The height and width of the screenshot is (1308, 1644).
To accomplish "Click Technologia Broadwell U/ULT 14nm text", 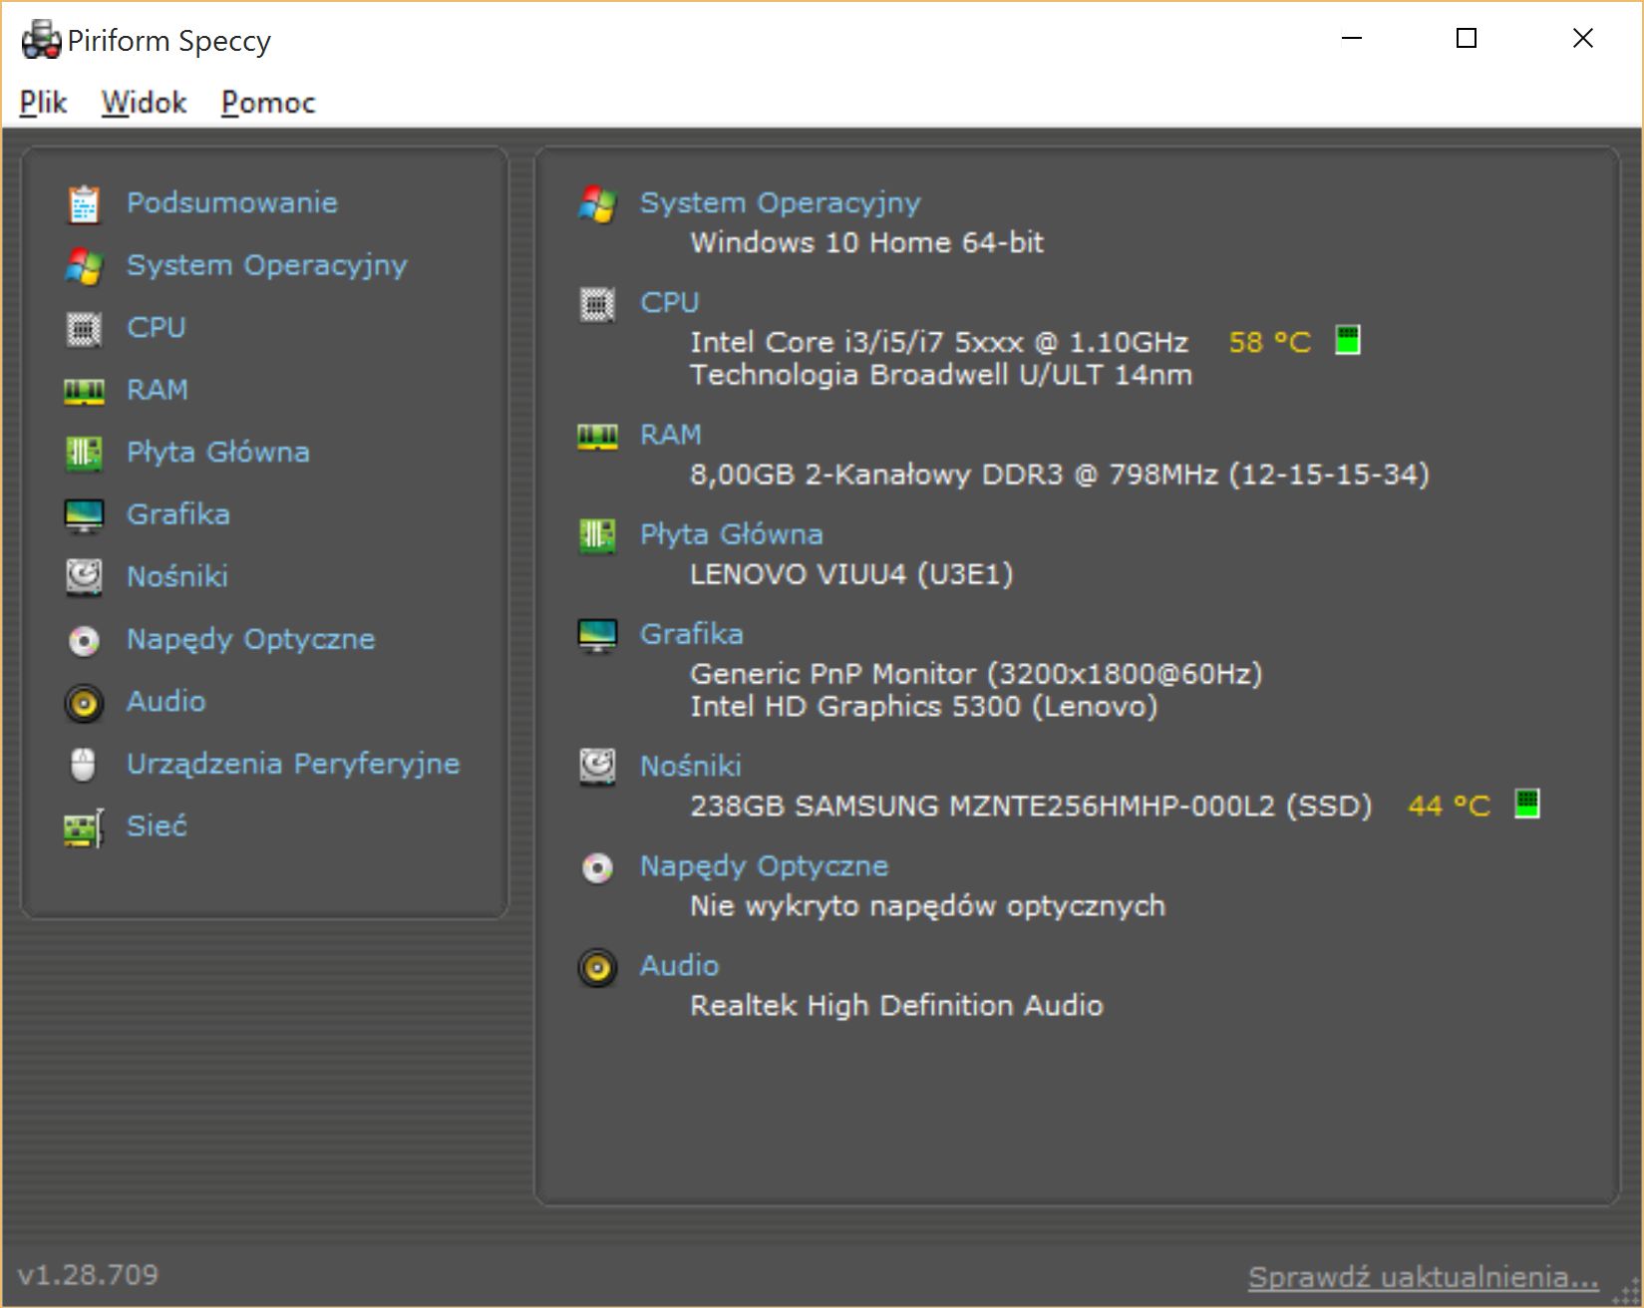I will [x=940, y=375].
